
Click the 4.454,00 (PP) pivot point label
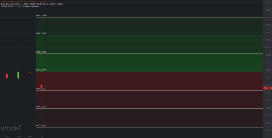point(41,70)
